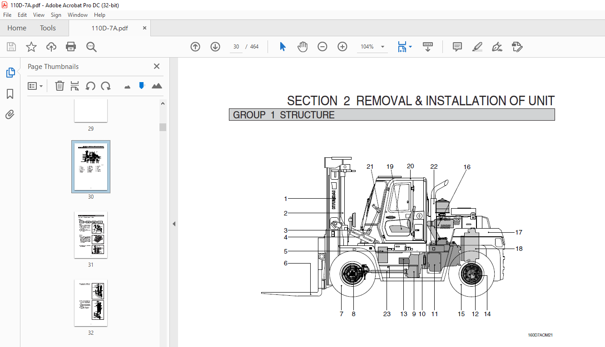Click the SECTION 2 heading title text

tap(421, 101)
